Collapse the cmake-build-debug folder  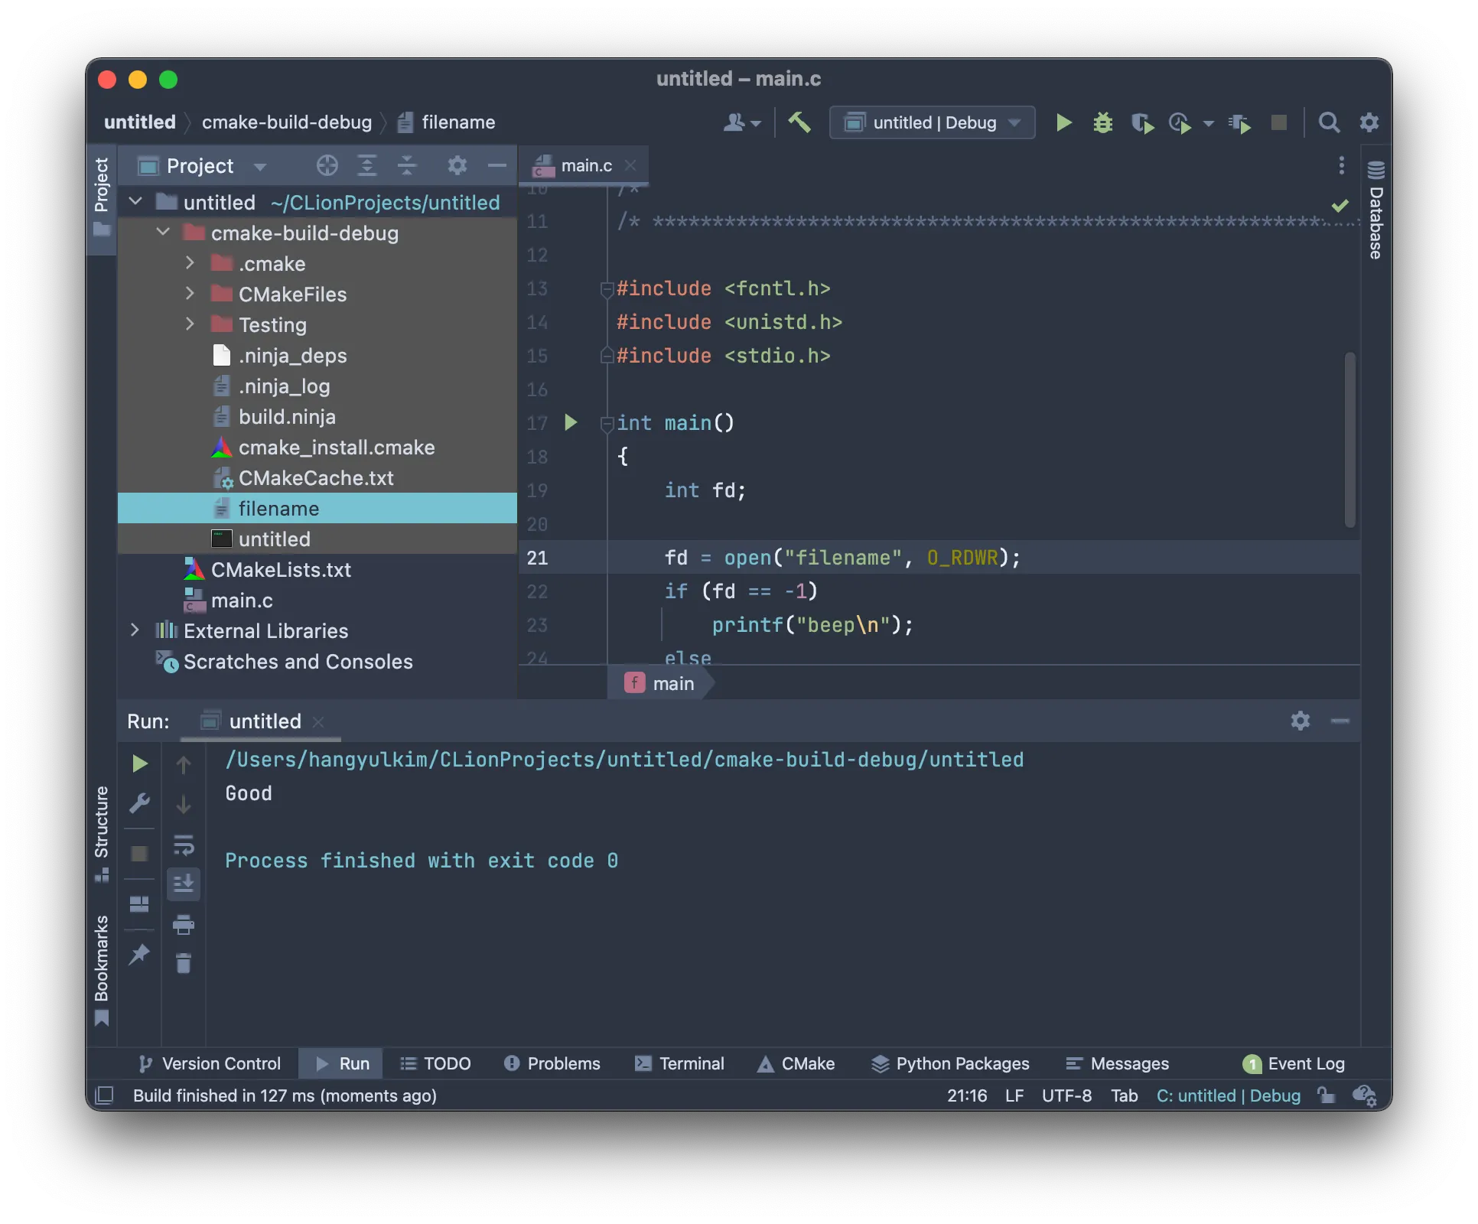click(x=162, y=233)
